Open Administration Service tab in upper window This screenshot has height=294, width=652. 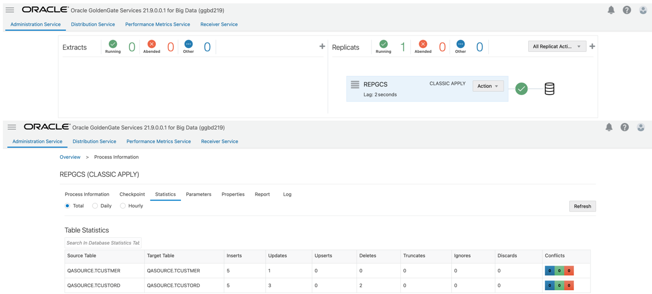coord(36,24)
